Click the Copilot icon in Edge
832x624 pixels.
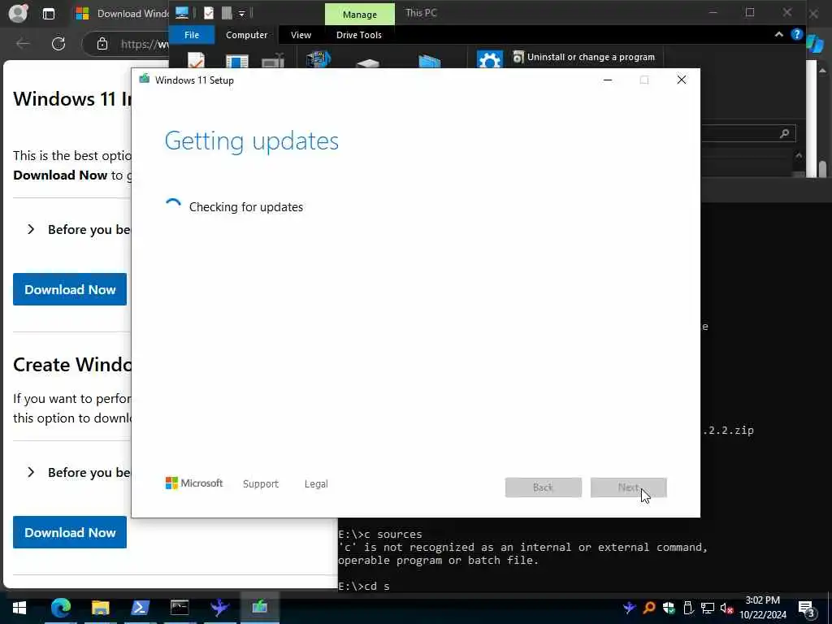pyautogui.click(x=816, y=44)
